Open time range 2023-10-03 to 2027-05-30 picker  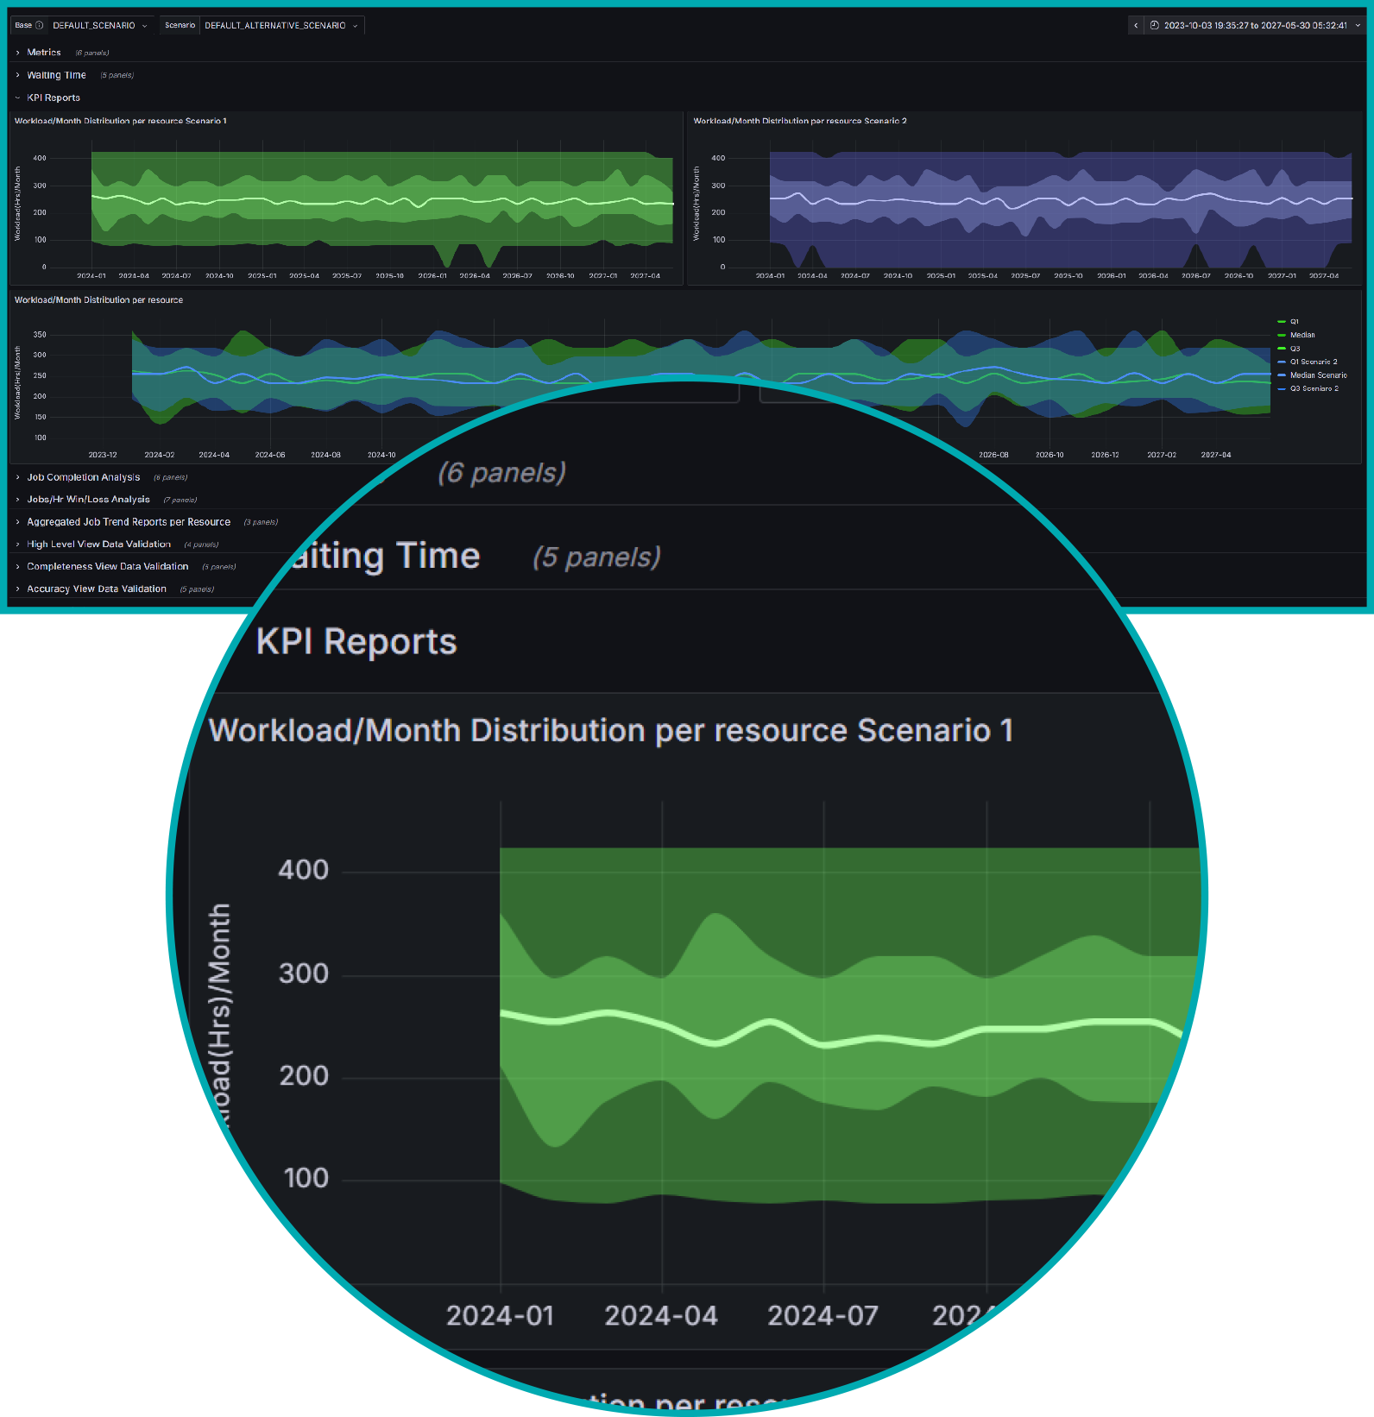pos(1255,26)
